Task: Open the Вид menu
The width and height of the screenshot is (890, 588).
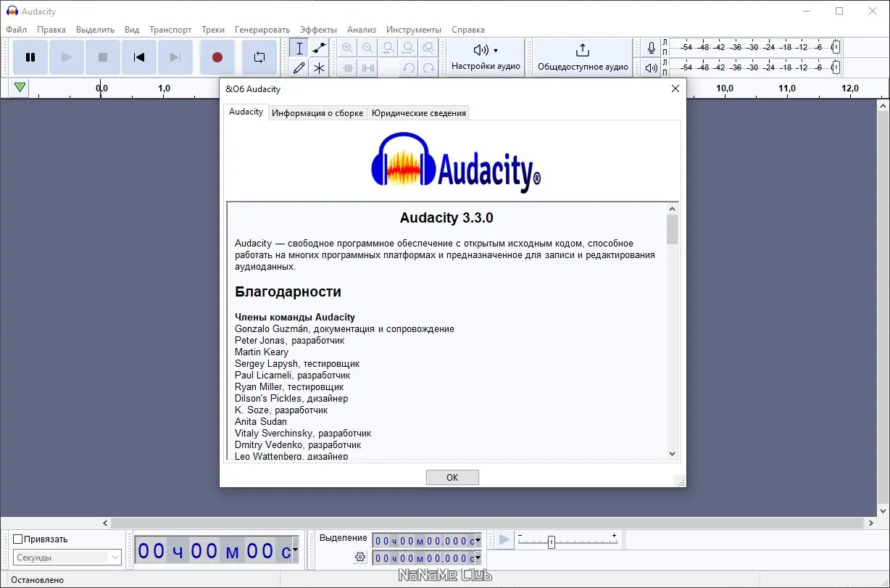Action: pyautogui.click(x=132, y=30)
